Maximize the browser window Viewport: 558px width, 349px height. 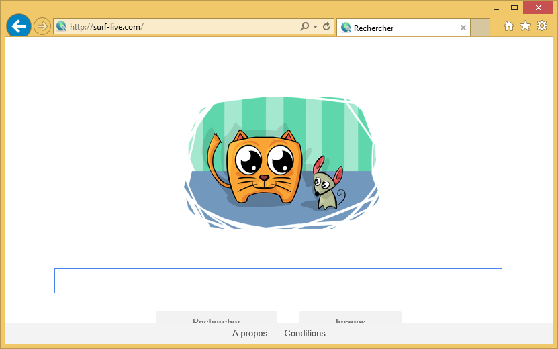tap(514, 7)
